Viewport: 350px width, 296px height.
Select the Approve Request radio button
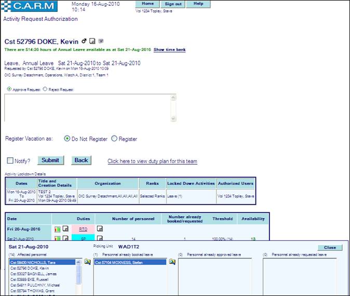[x=9, y=89]
